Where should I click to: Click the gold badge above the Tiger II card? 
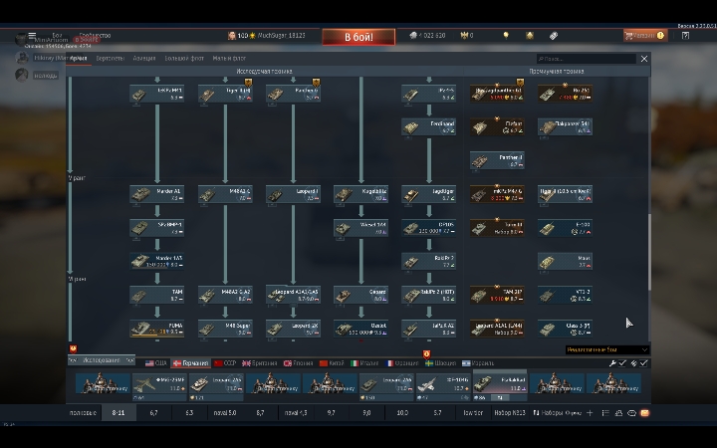tap(248, 83)
